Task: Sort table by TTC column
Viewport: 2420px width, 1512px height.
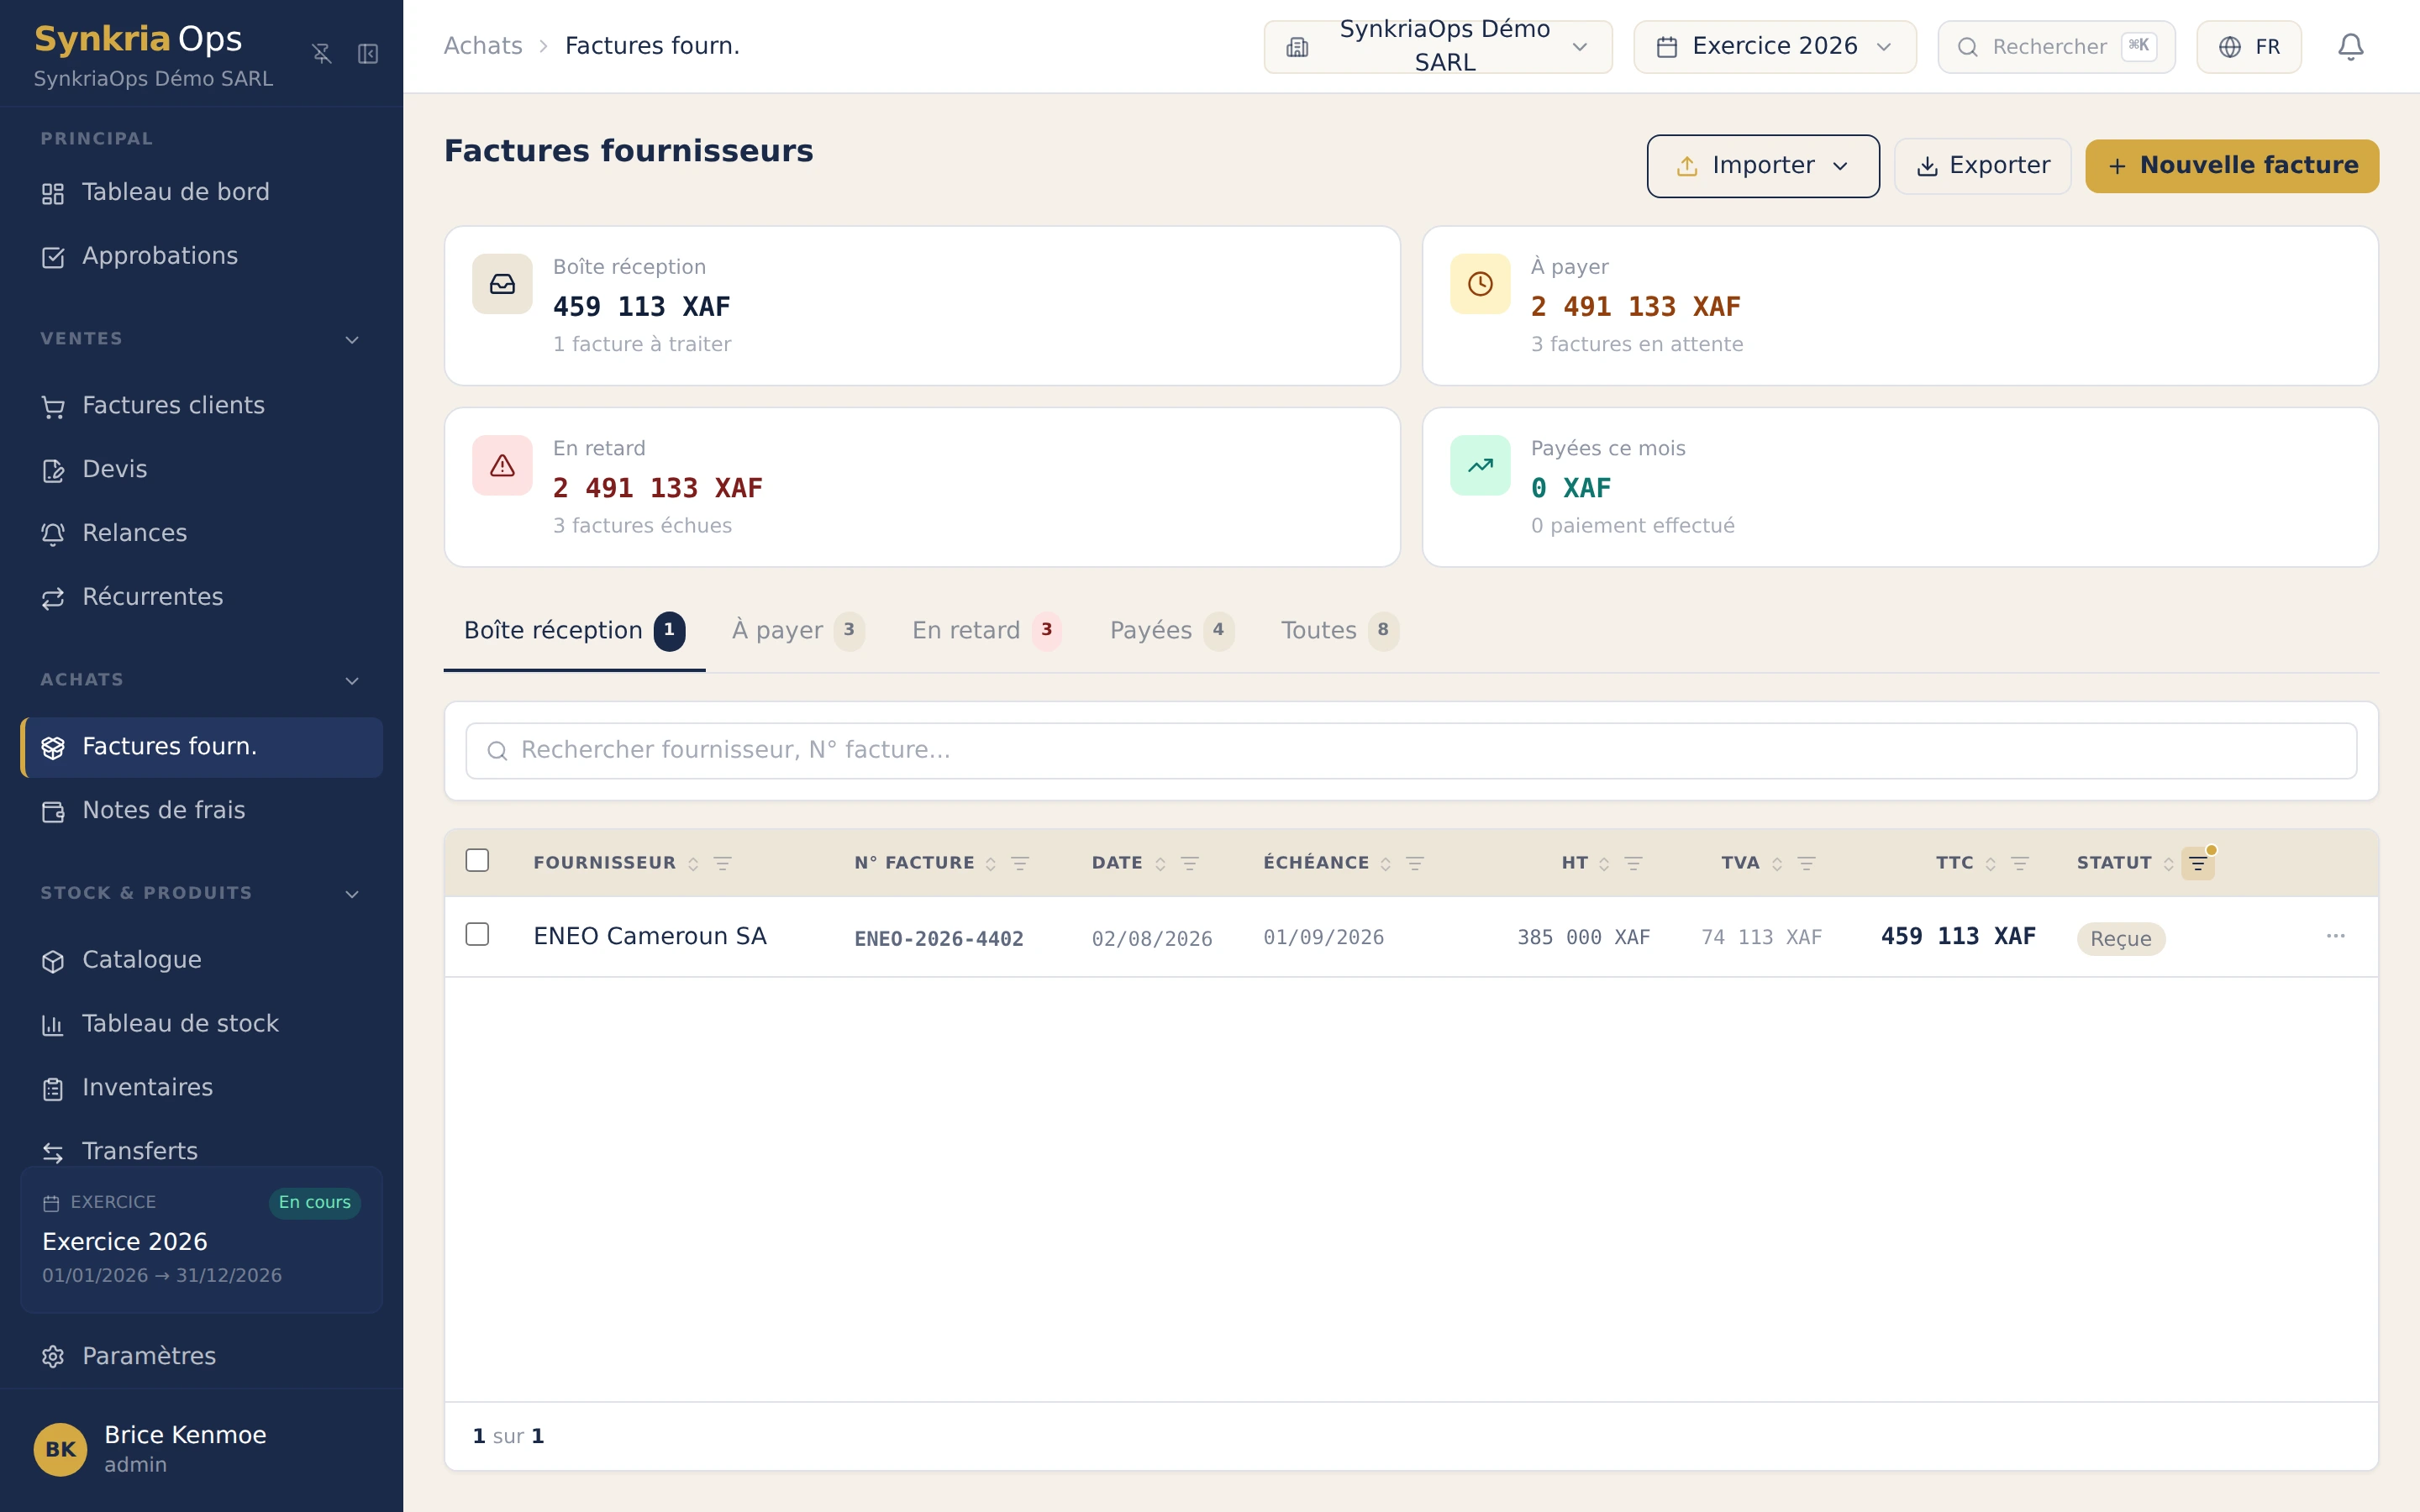Action: click(1990, 864)
